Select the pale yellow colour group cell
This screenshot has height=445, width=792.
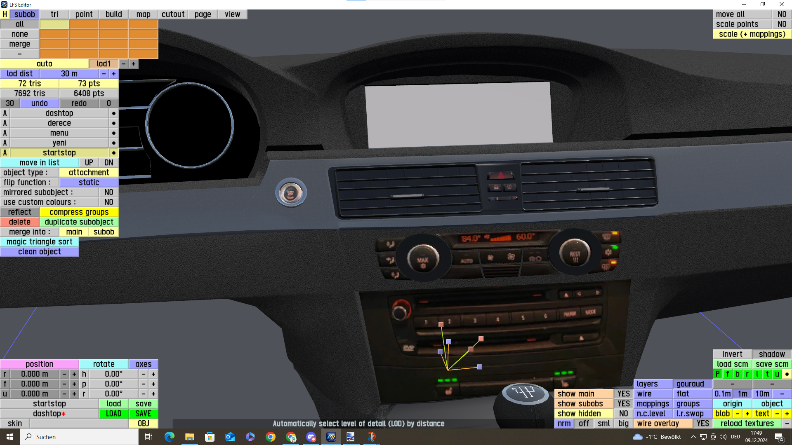tap(54, 24)
